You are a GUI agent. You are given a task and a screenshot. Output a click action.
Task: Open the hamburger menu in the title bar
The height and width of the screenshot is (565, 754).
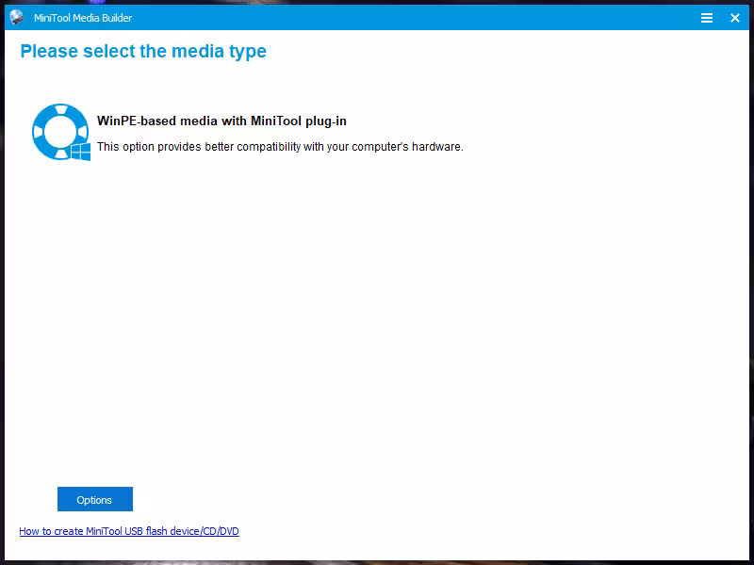(x=706, y=18)
